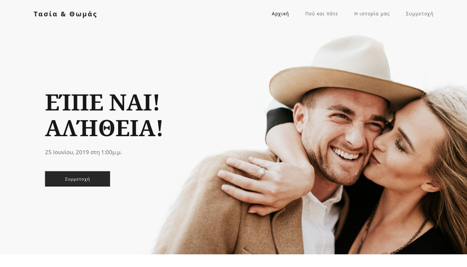Click the Τασία & Θωμάς site title
This screenshot has width=467, height=267.
pos(65,14)
